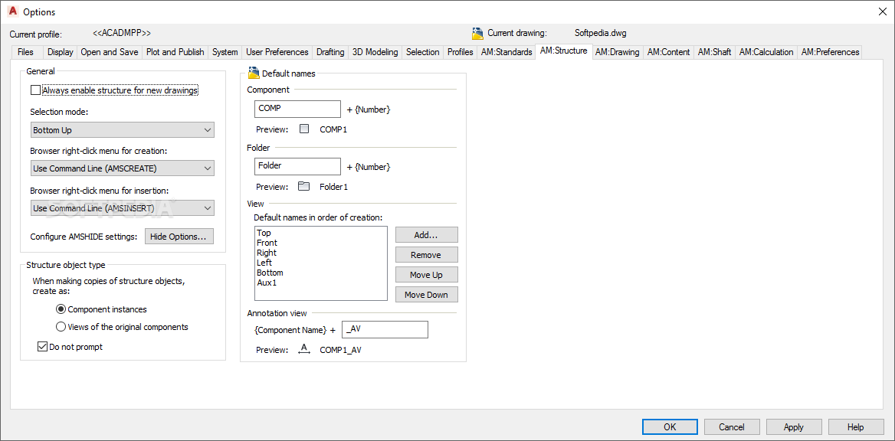Click the Add... view name button
This screenshot has width=895, height=441.
(x=426, y=235)
